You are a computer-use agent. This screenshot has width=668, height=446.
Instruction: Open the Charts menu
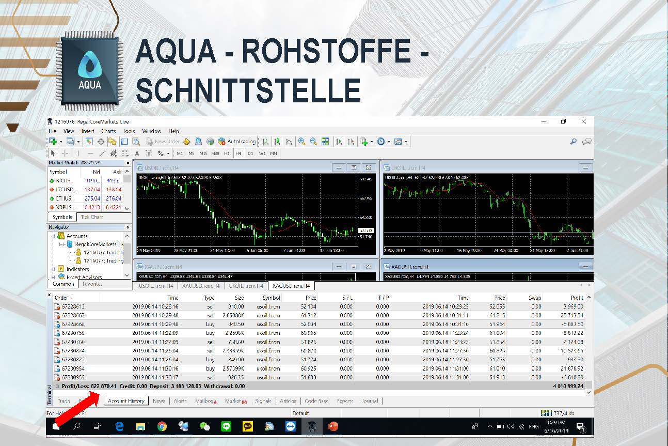coord(108,131)
